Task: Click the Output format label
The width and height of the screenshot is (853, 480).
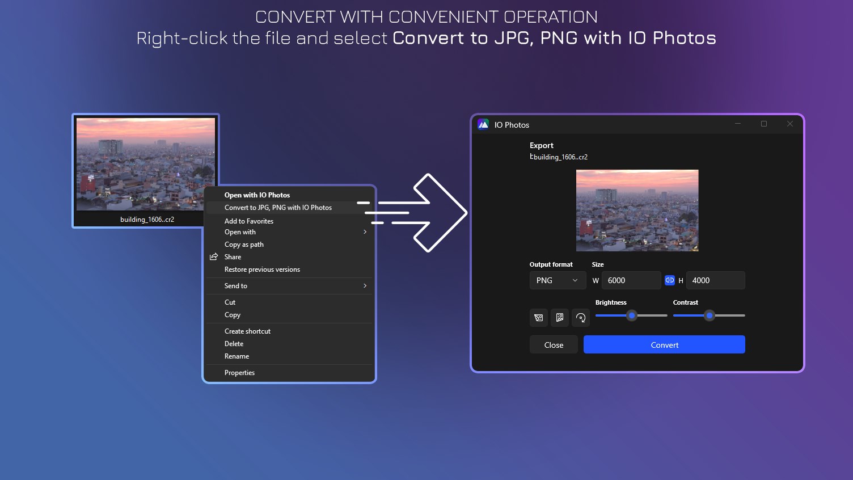Action: coord(551,264)
